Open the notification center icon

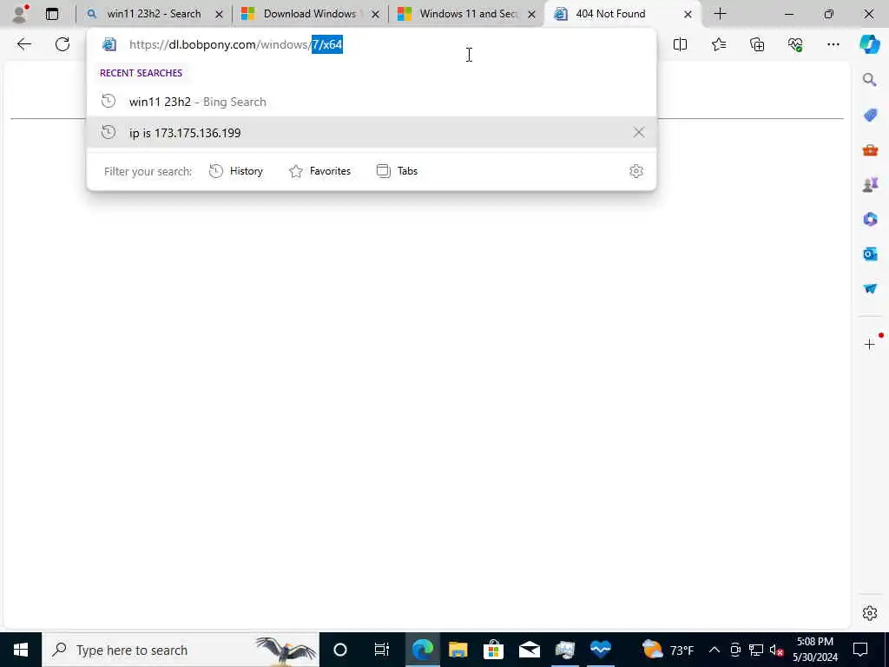860,650
